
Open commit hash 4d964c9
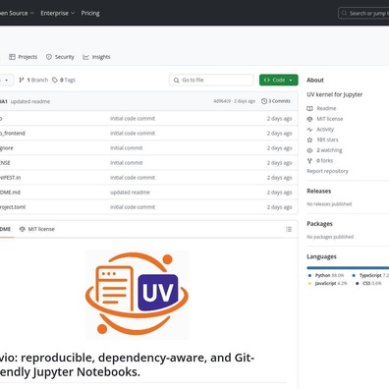[x=222, y=101]
